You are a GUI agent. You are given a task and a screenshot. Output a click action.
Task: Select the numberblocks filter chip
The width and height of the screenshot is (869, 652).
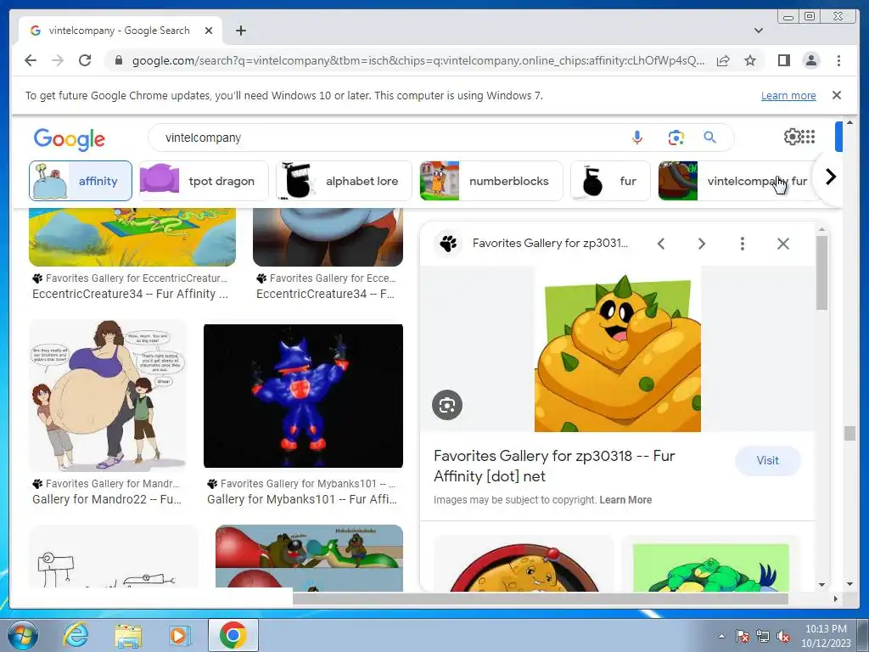pyautogui.click(x=491, y=181)
